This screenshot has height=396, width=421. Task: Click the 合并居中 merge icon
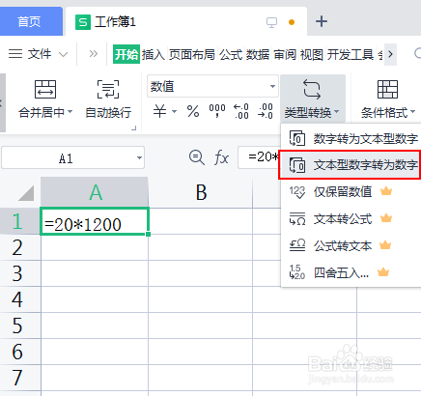(x=45, y=89)
